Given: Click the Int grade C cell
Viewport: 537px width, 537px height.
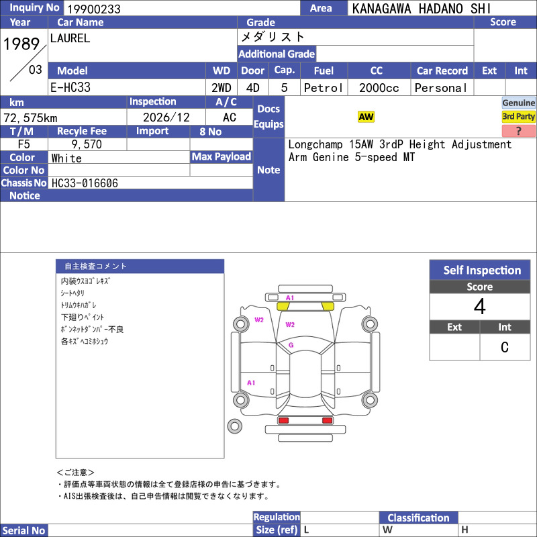Looking at the screenshot, I should coord(505,347).
